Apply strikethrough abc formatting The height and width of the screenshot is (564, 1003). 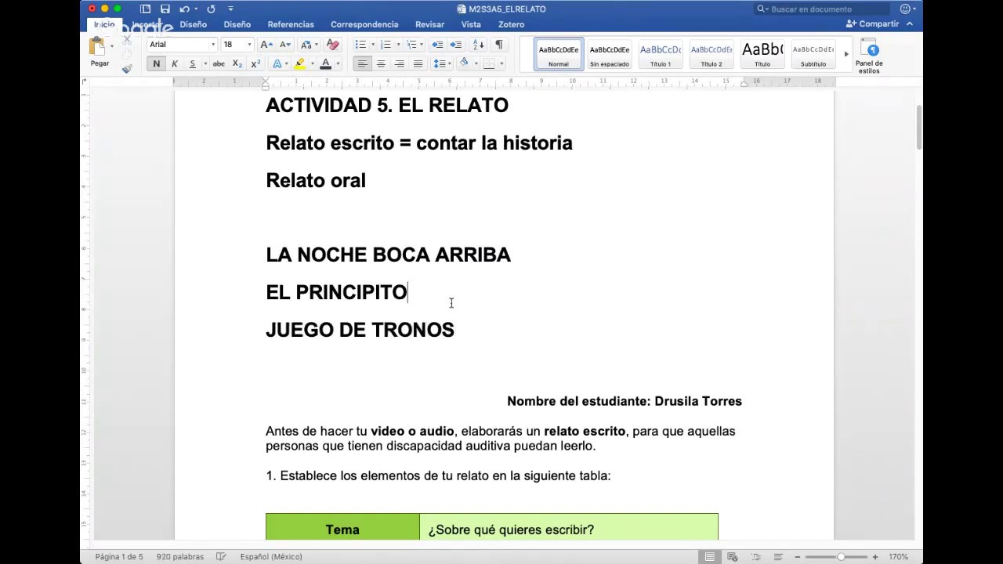tap(219, 64)
